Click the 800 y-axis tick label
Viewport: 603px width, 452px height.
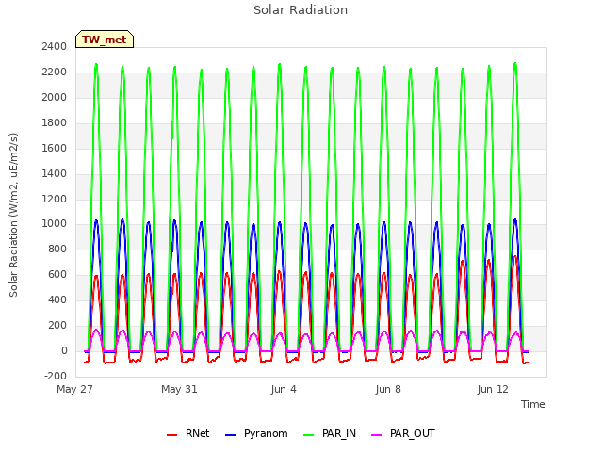point(57,249)
